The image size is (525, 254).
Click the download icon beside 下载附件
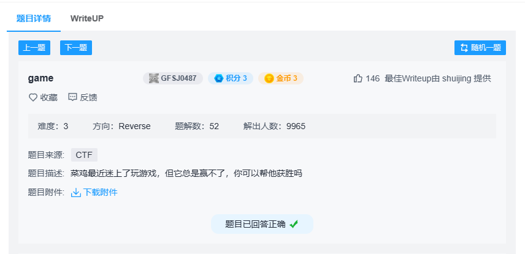pyautogui.click(x=76, y=192)
